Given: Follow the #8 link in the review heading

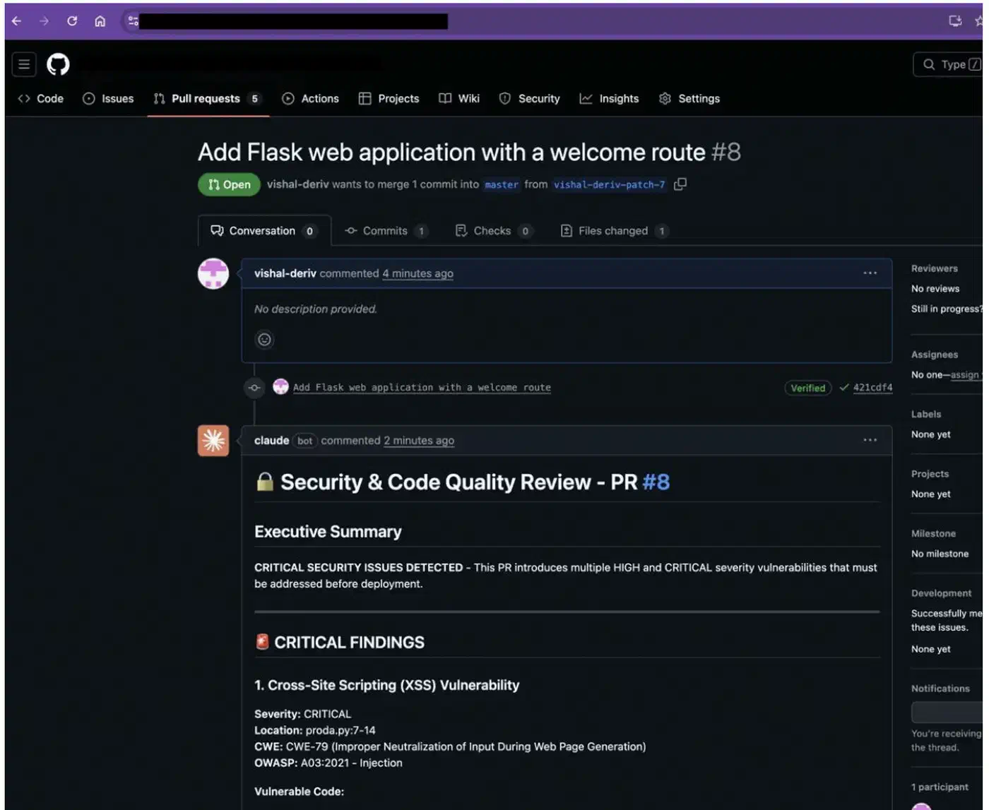Looking at the screenshot, I should (x=656, y=482).
